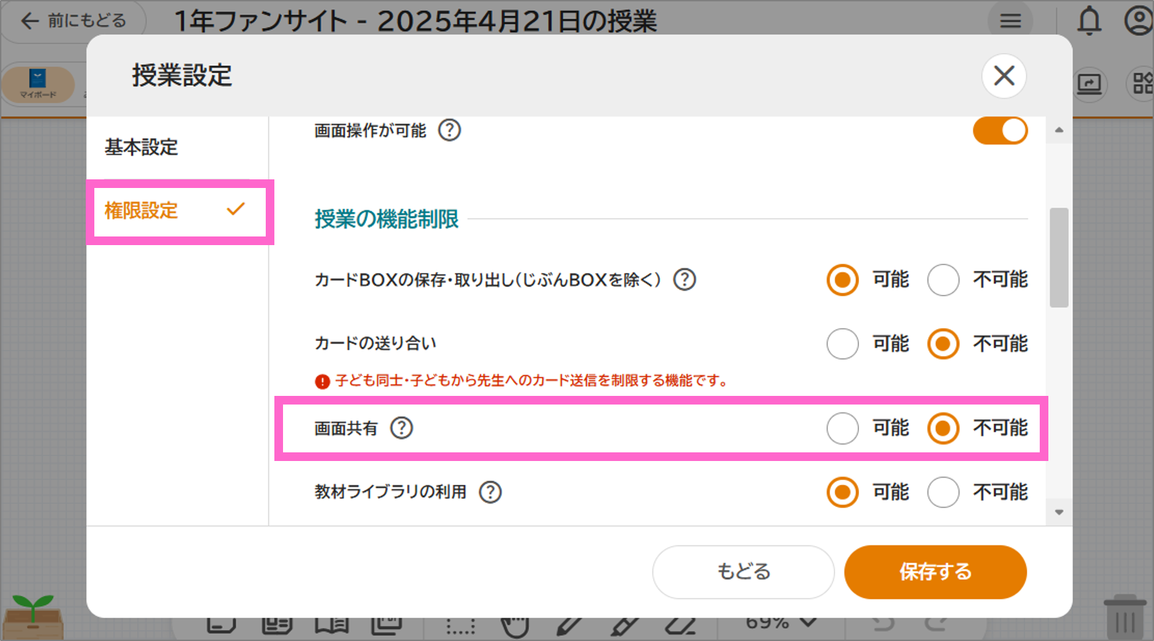The height and width of the screenshot is (641, 1154).
Task: Click the もどる button
Action: (x=743, y=572)
